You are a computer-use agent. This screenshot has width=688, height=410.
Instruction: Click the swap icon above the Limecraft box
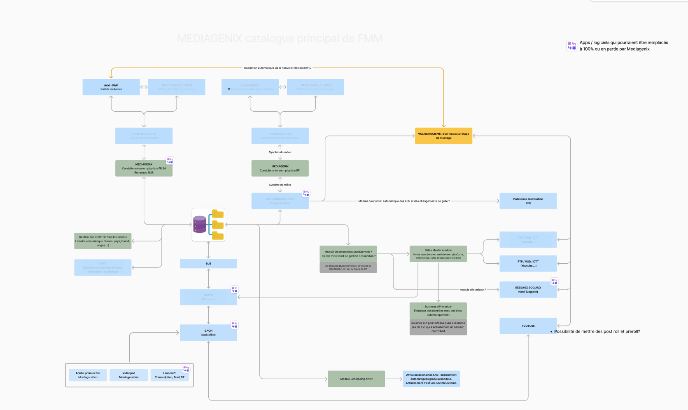click(x=186, y=369)
